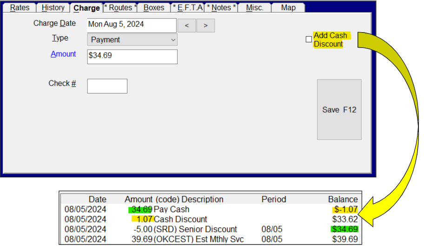Select the Pay Cash transaction row
This screenshot has width=424, height=248.
pyautogui.click(x=210, y=209)
